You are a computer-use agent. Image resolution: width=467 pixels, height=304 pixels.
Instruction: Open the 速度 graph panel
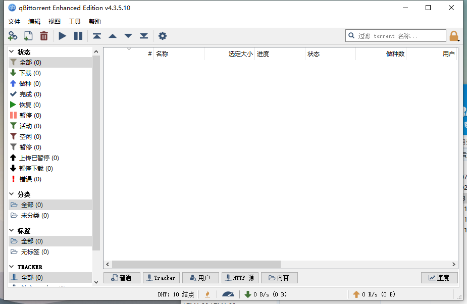pyautogui.click(x=439, y=277)
